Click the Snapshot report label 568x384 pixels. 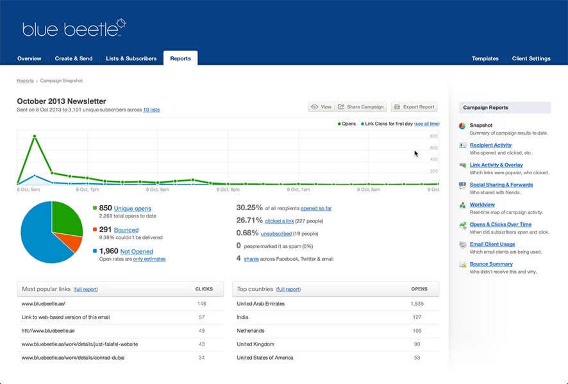click(481, 126)
